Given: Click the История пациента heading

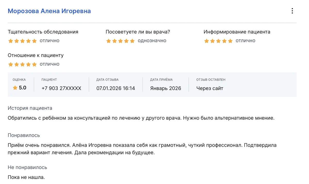Looking at the screenshot, I should click(30, 108).
